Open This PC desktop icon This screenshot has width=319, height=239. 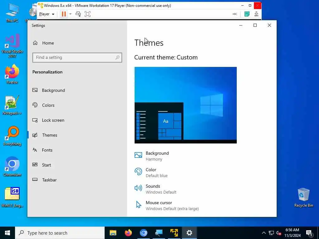tap(12, 13)
